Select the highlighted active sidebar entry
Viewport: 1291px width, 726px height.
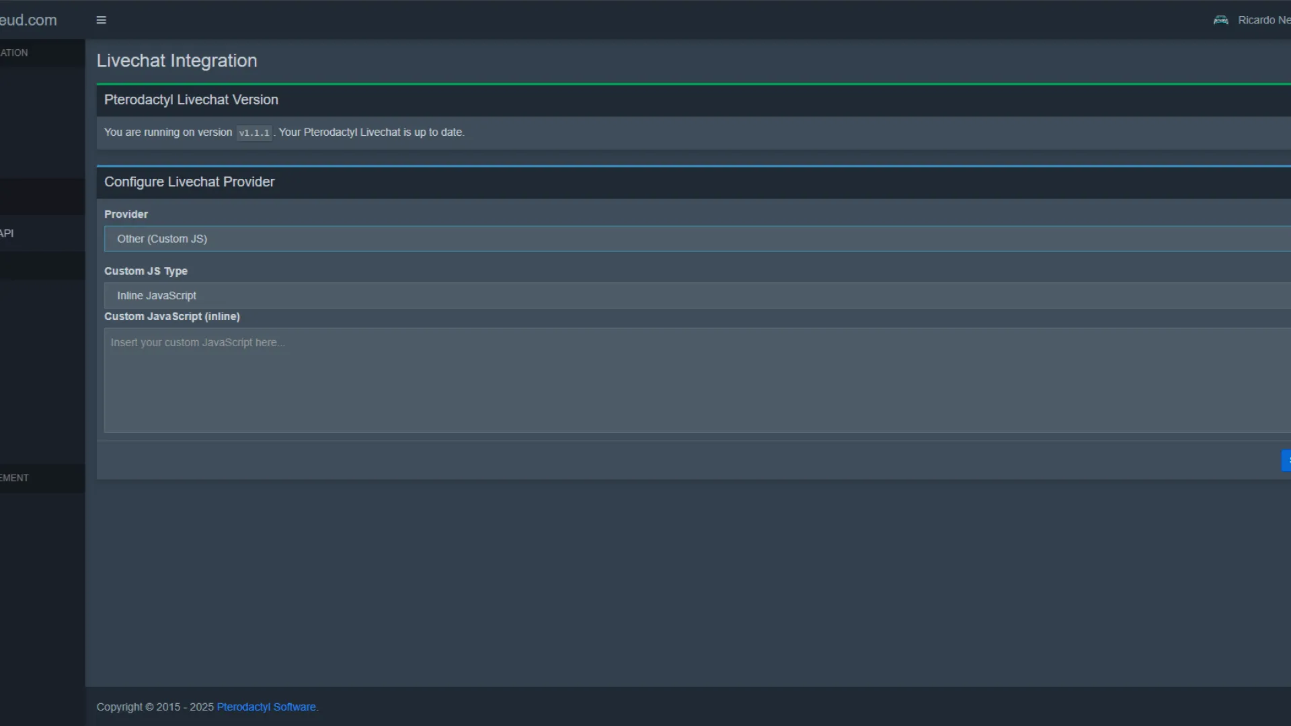tap(42, 197)
